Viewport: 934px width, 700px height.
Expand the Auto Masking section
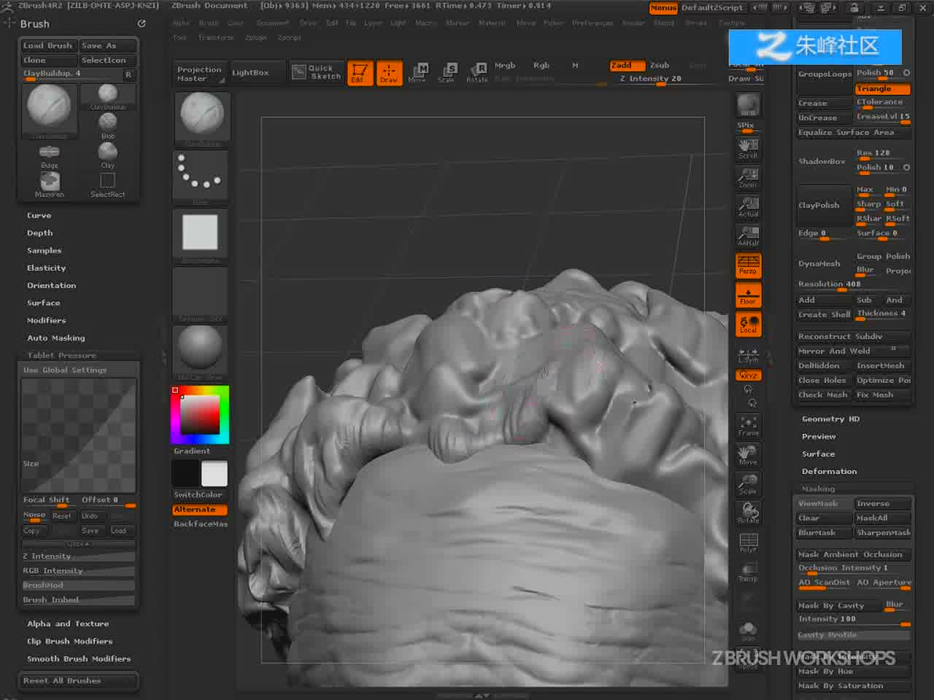(x=56, y=338)
